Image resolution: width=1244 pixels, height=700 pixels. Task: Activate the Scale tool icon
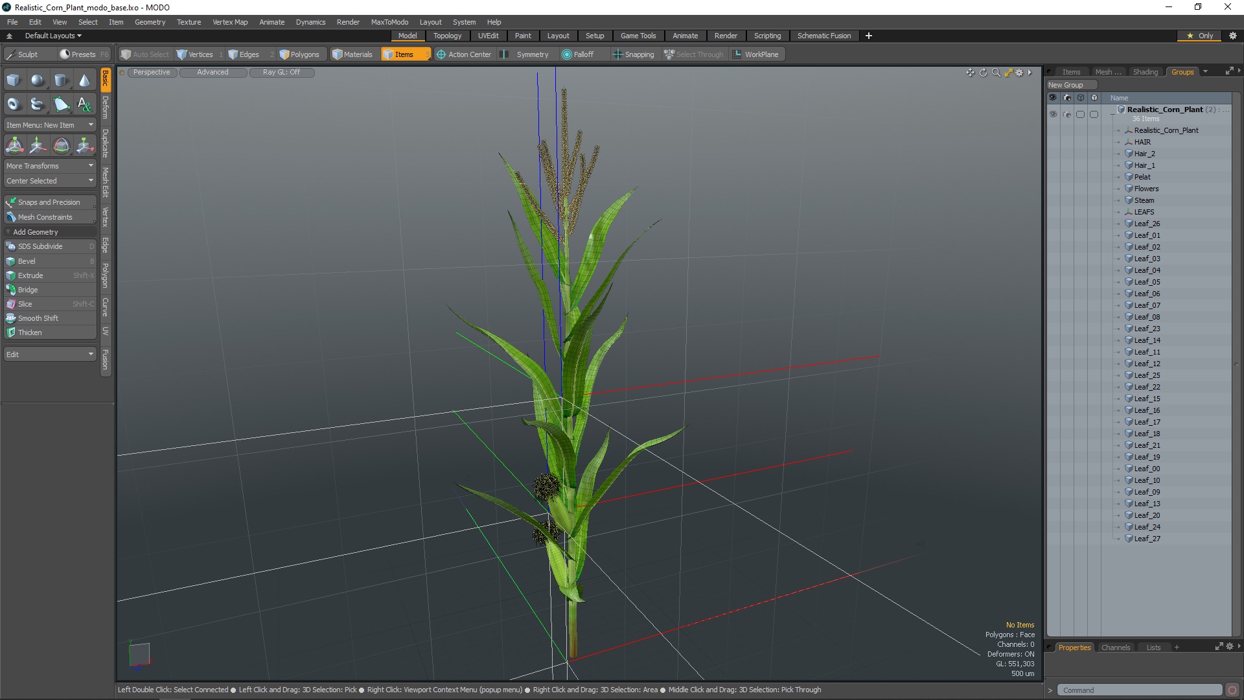pyautogui.click(x=84, y=146)
